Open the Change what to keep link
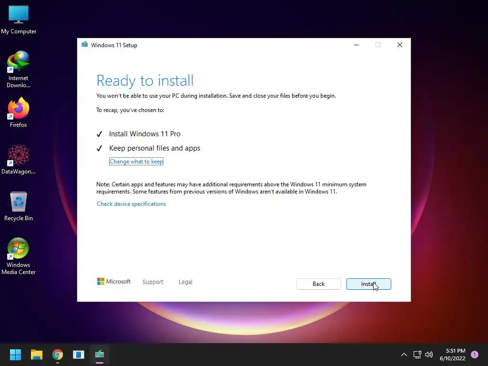 [x=136, y=162]
